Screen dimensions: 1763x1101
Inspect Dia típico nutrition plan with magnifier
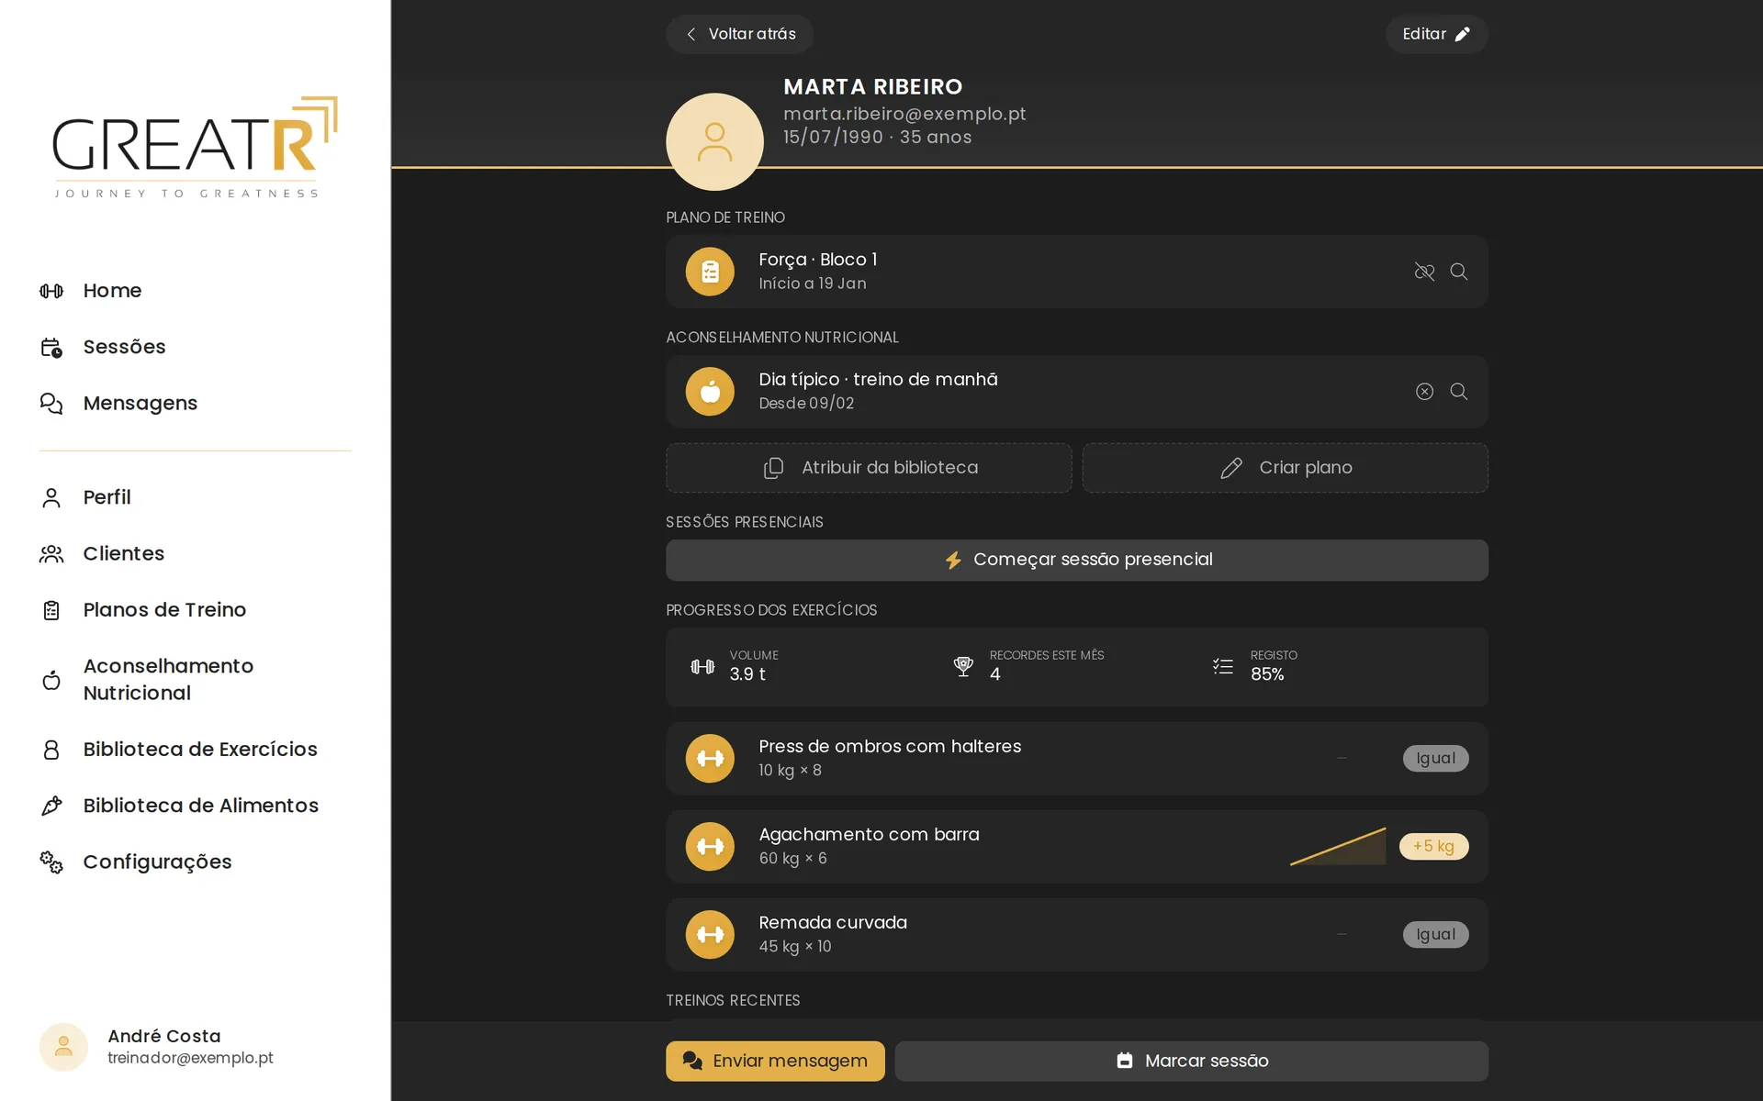click(x=1458, y=392)
